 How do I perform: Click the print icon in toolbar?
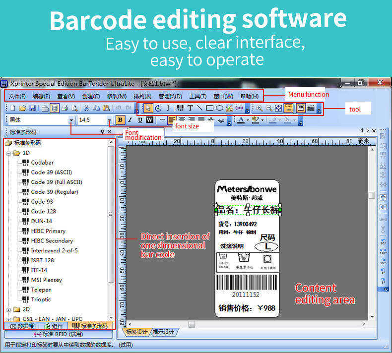point(64,108)
